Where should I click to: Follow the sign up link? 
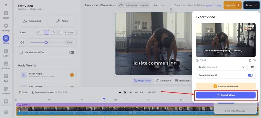tap(209, 5)
